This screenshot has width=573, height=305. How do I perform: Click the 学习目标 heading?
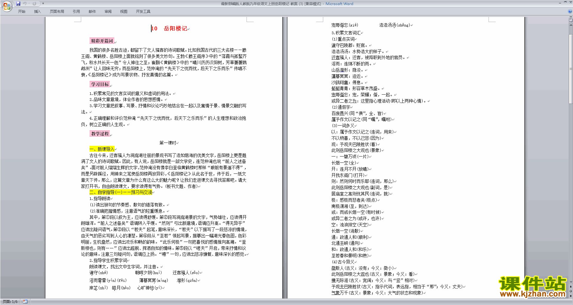point(100,84)
